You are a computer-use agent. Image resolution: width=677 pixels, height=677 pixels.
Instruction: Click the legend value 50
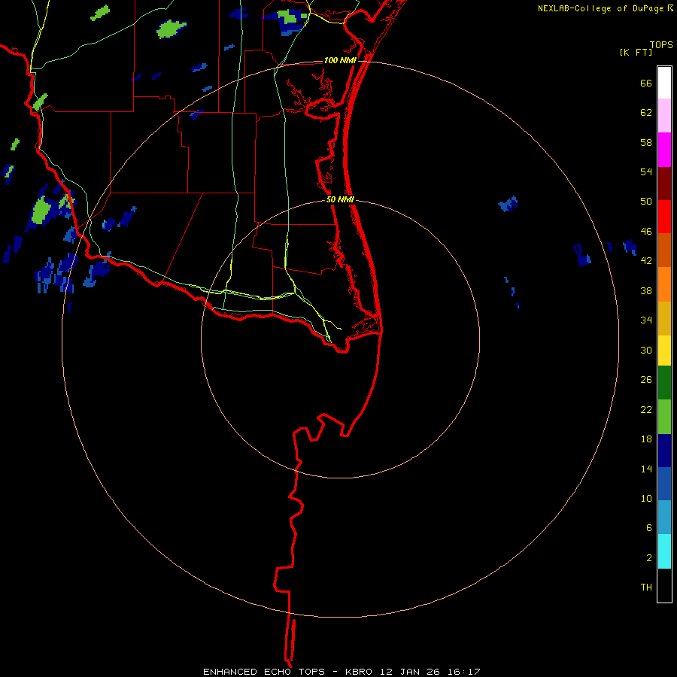(x=646, y=202)
